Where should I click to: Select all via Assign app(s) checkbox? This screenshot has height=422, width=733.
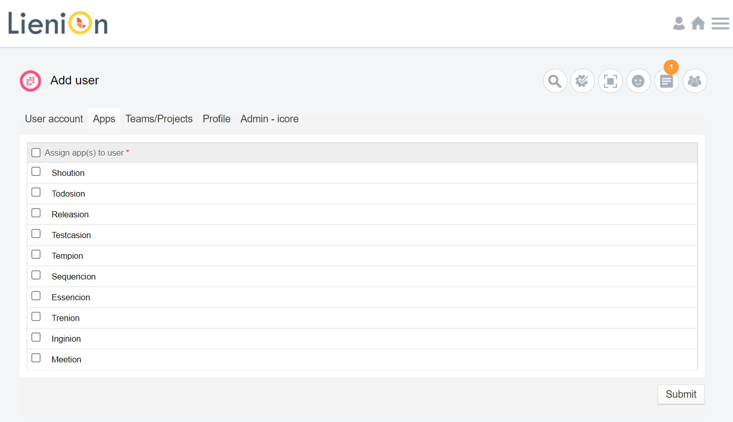[36, 153]
